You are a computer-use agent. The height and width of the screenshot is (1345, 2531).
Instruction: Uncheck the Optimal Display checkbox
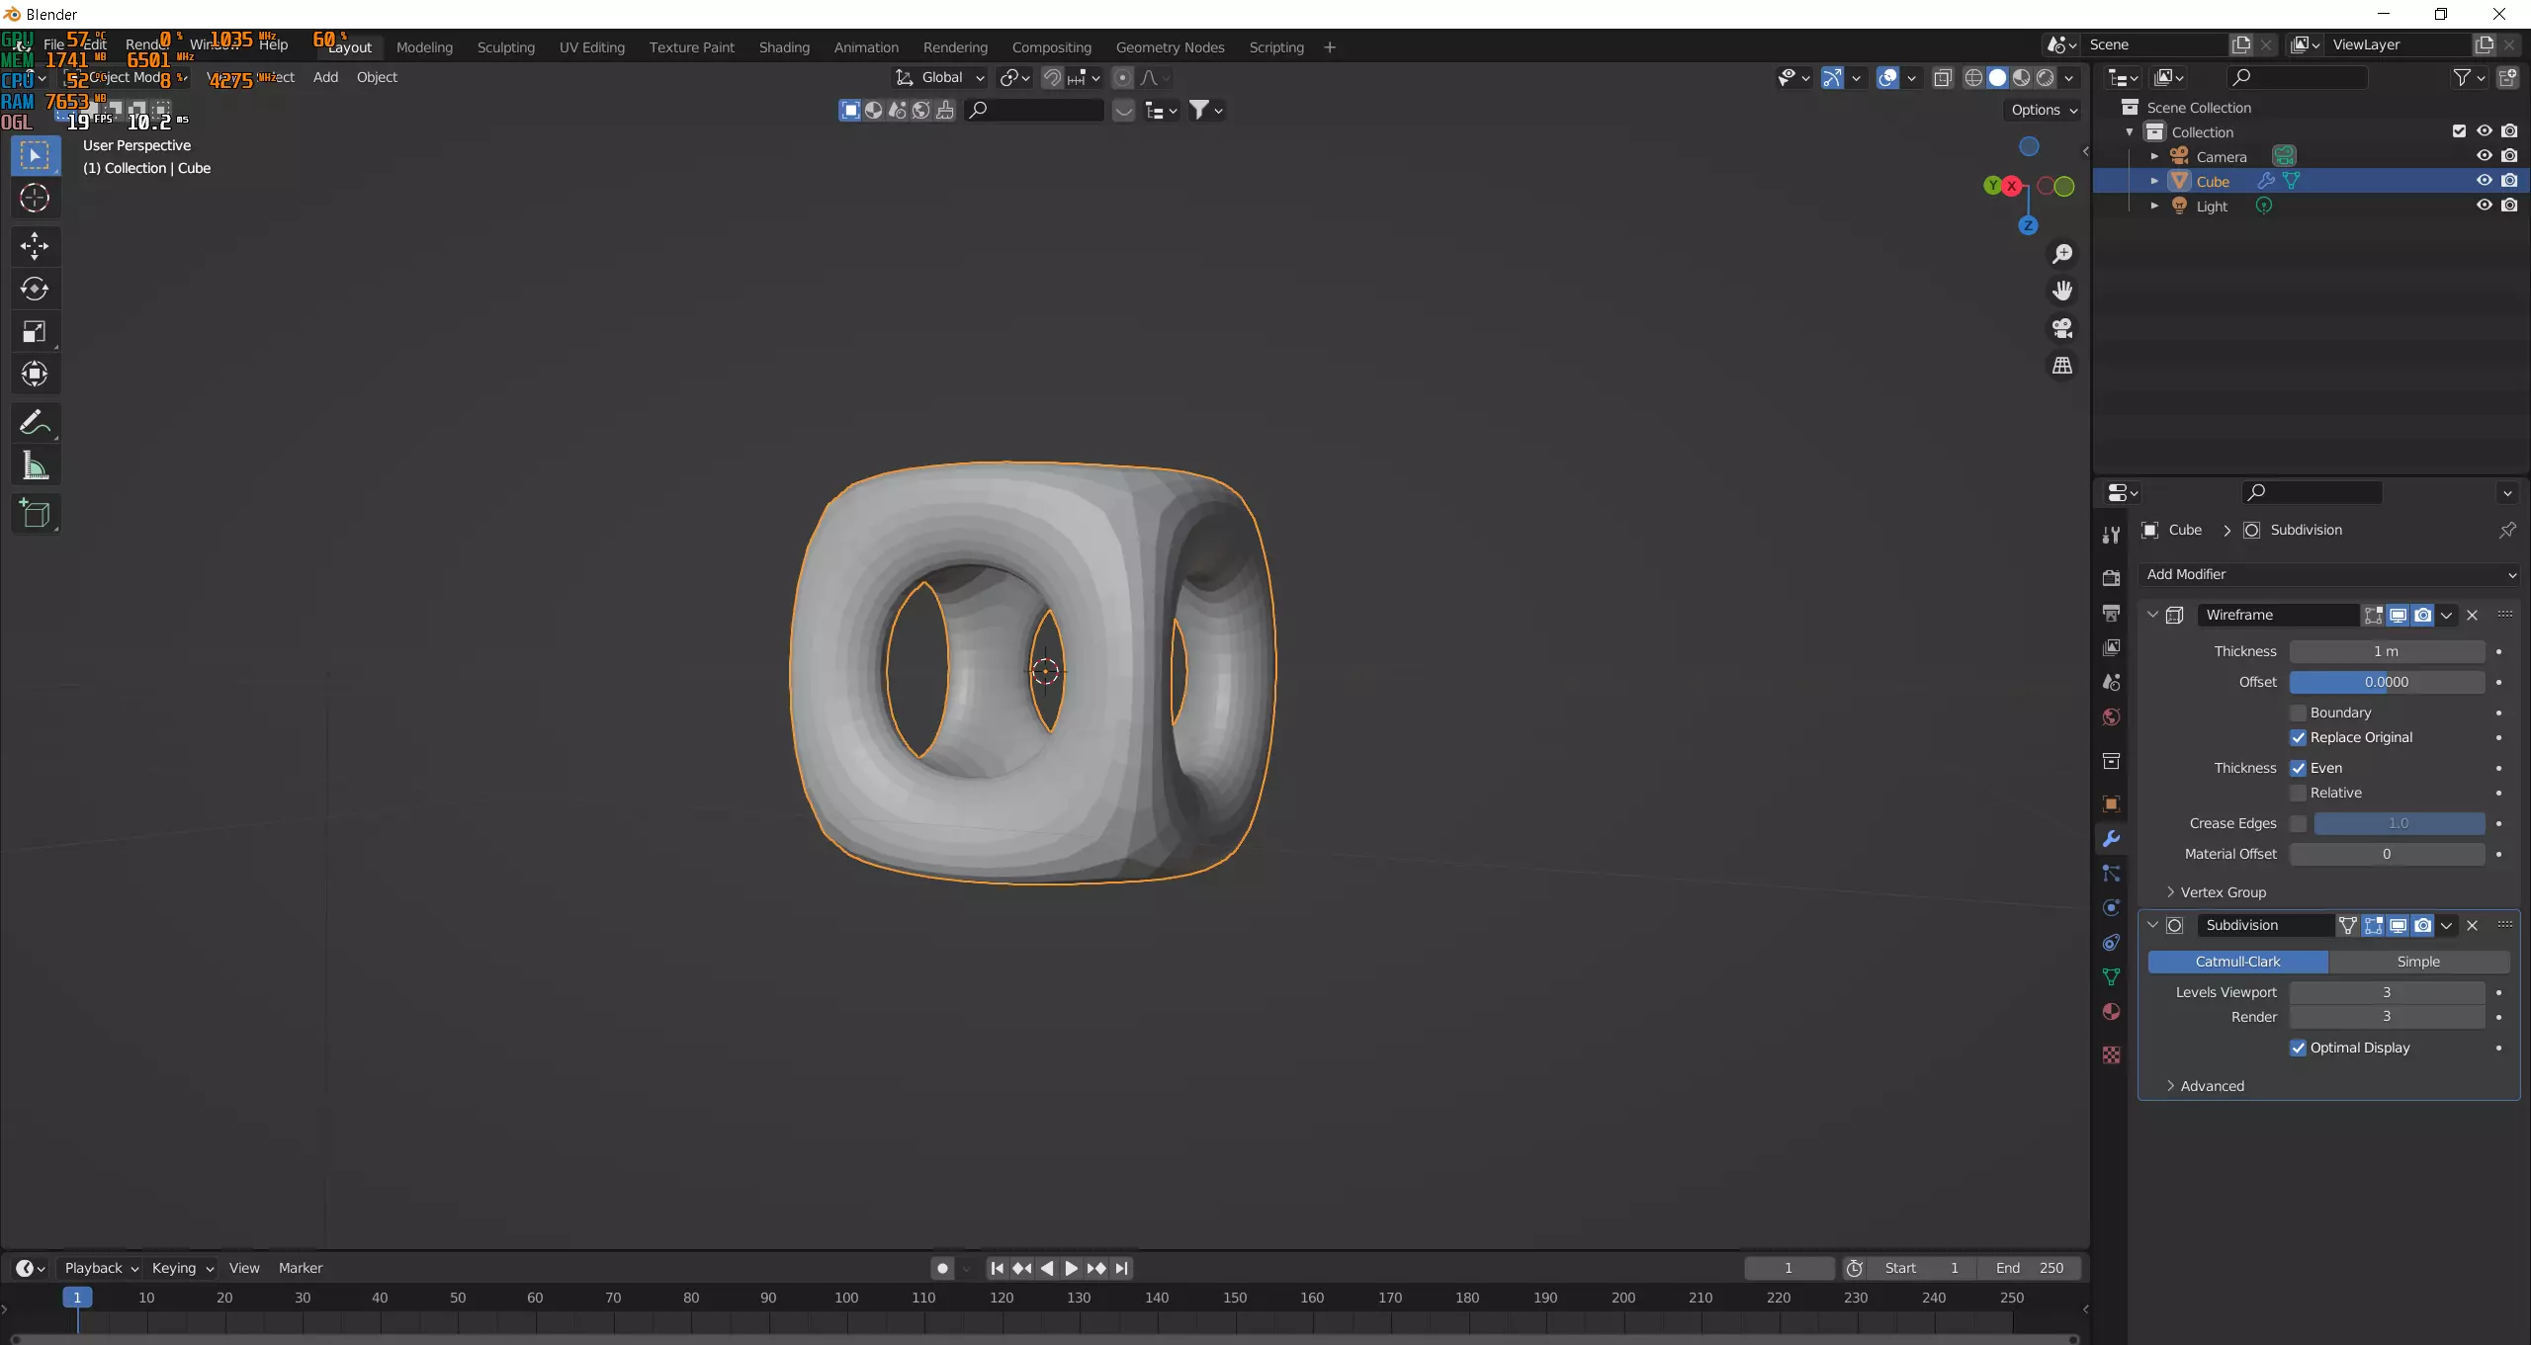point(2298,1048)
